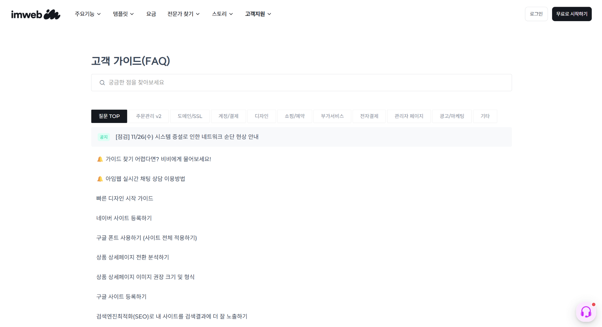
Task: Click the 공지 badge next to the notice
Action: [103, 137]
